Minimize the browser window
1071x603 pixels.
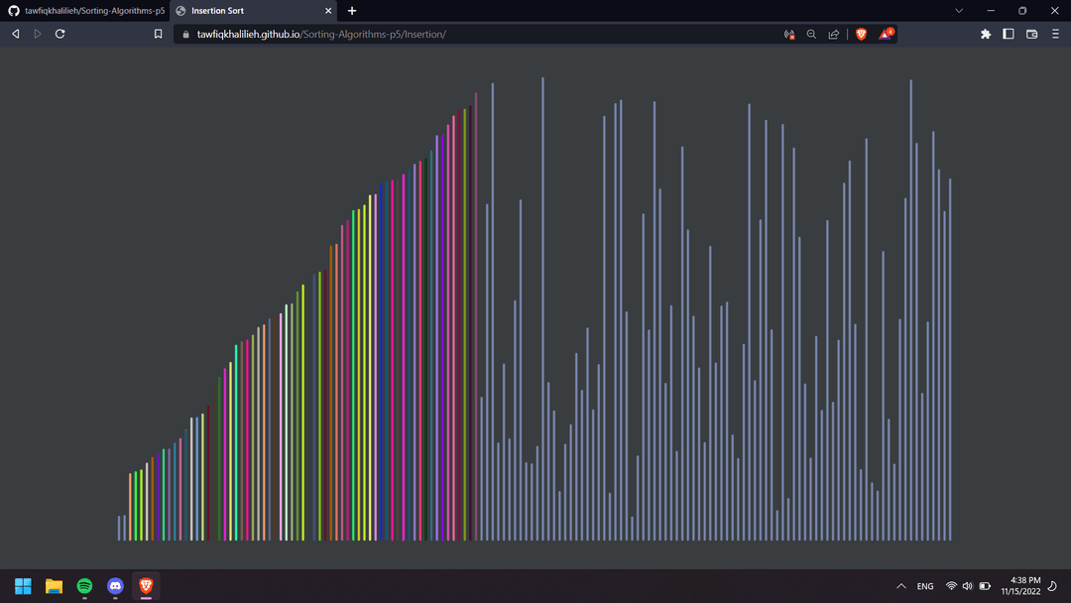coord(991,11)
